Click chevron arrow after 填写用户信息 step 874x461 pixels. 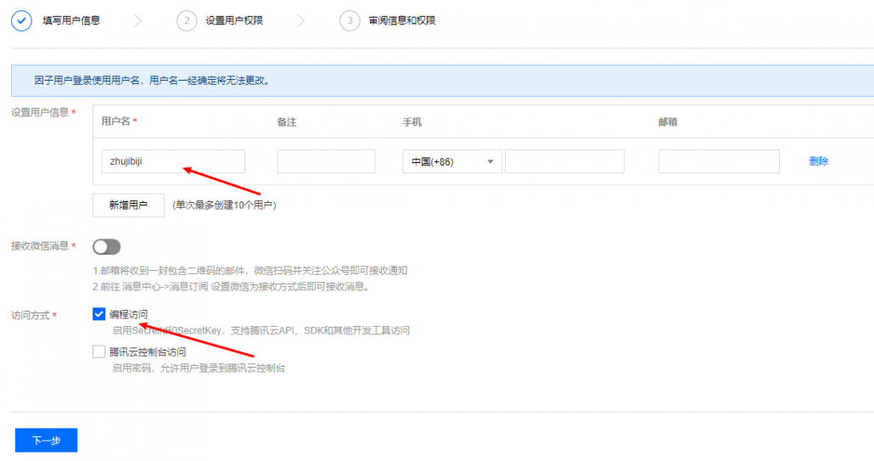tap(139, 20)
